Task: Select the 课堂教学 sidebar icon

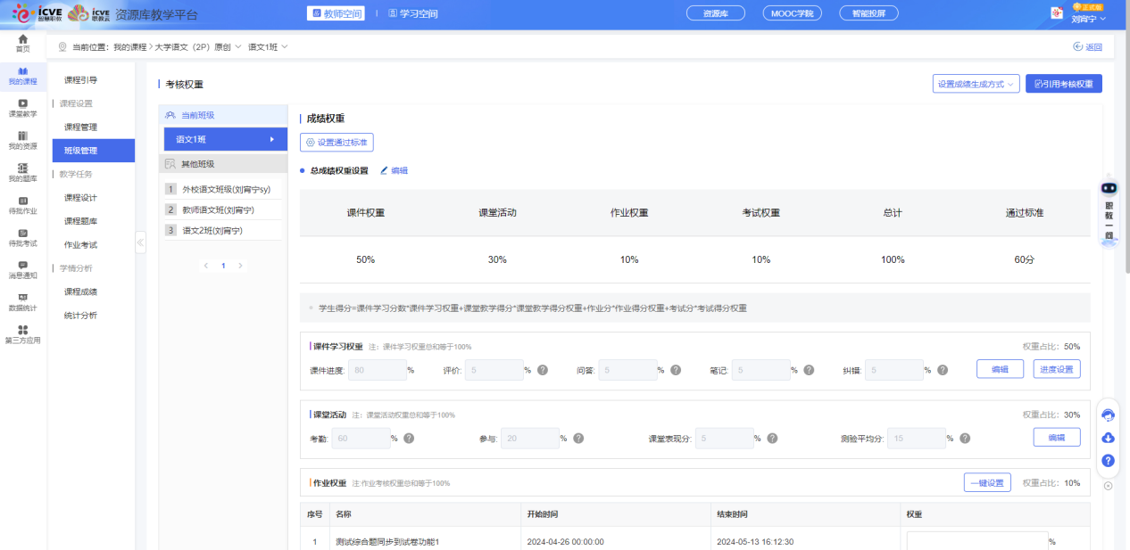Action: [x=22, y=107]
